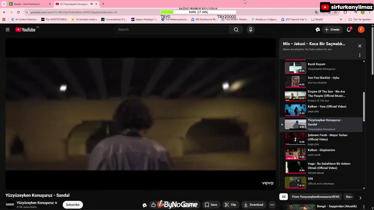
Task: Play Şebnem Ferah - Mayın Tarlası
Action: [x=321, y=139]
